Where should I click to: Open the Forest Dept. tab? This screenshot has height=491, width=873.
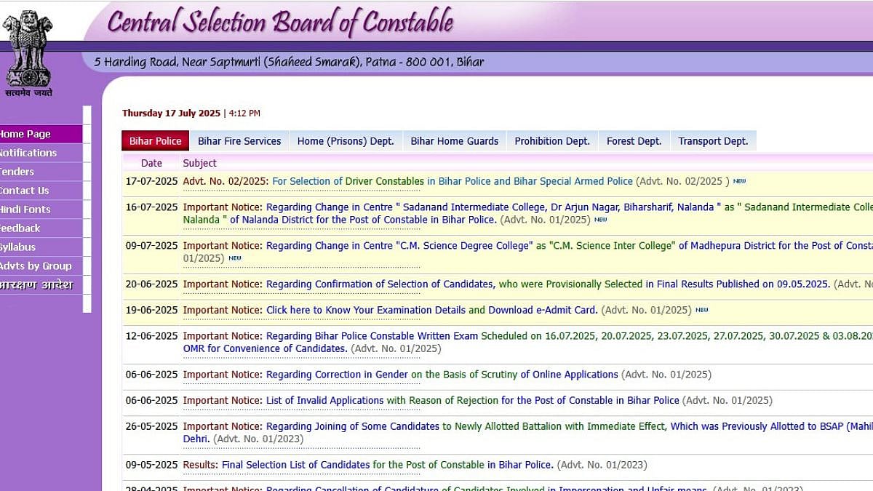[x=634, y=140]
